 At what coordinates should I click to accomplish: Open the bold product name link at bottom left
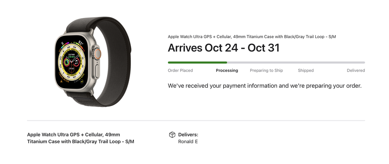point(80,138)
